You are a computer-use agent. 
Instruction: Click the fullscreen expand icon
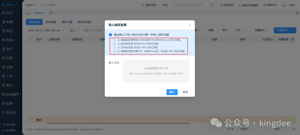pos(297,13)
